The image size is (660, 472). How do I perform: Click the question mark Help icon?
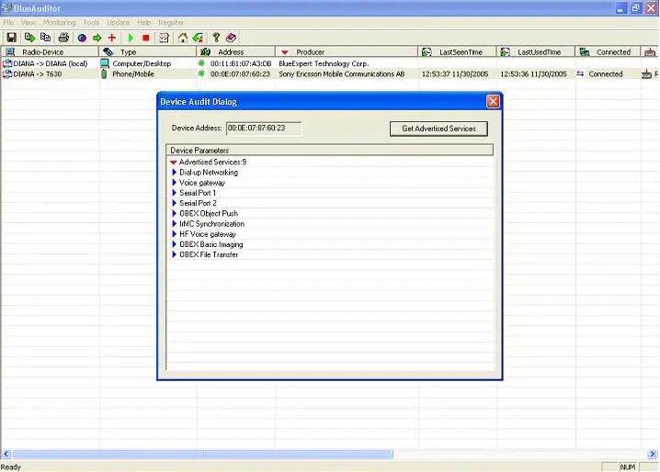tap(217, 38)
